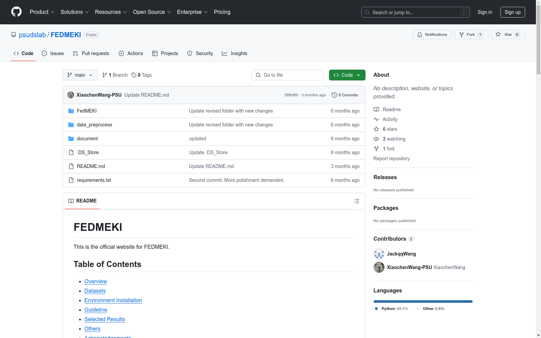Click the eye icon next to watching

[x=376, y=139]
